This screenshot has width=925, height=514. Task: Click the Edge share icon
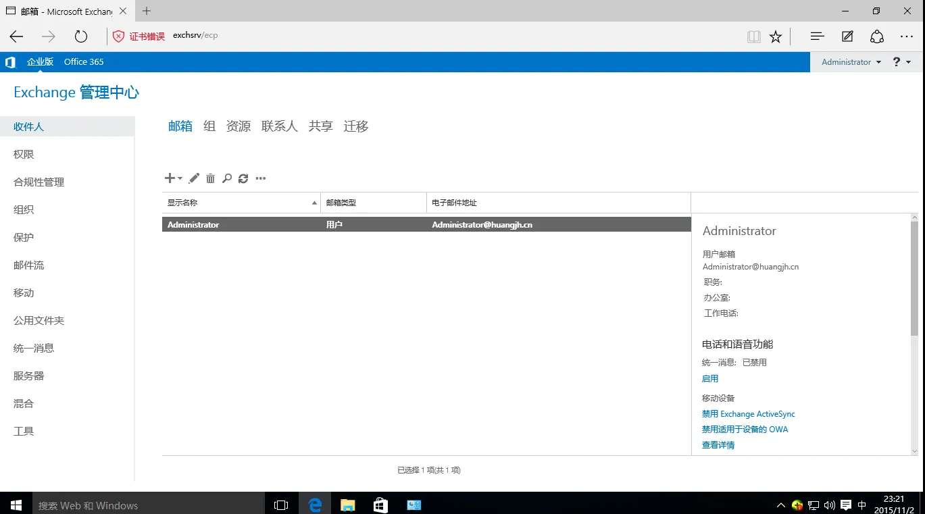(x=877, y=36)
